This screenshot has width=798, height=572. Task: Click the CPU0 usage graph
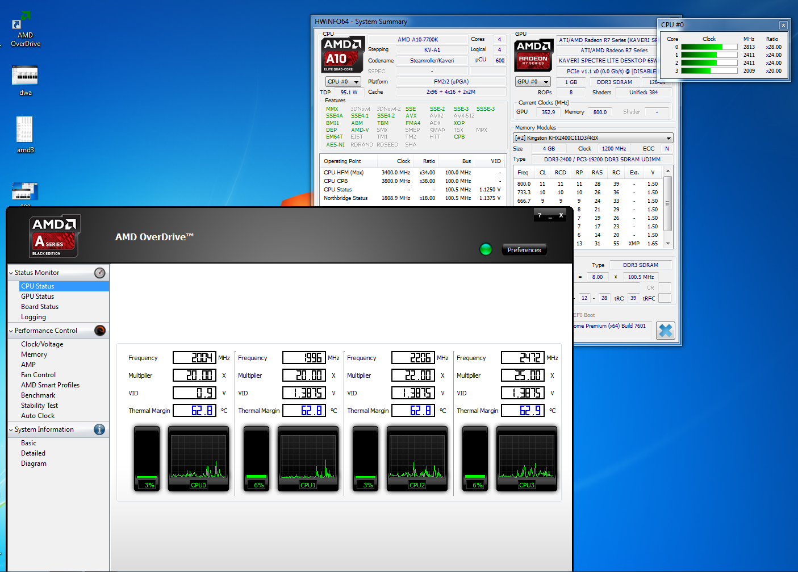click(x=199, y=458)
